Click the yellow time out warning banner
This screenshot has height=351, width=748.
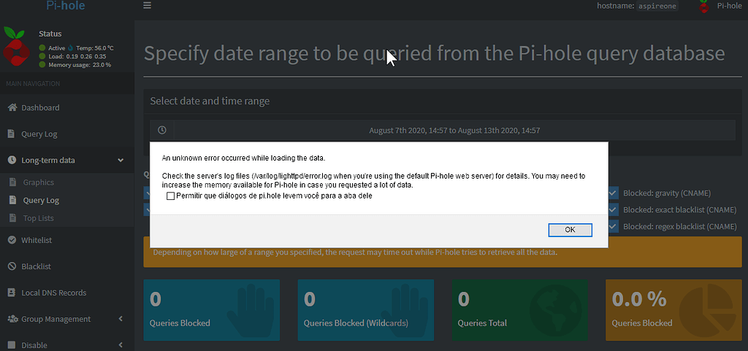coord(443,252)
